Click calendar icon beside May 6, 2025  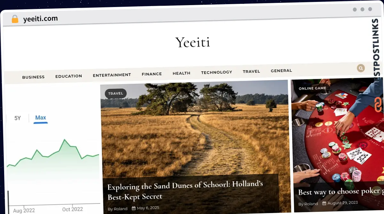point(134,209)
